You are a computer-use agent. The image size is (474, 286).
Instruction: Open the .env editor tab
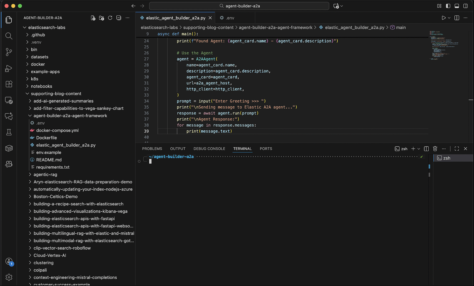229,18
